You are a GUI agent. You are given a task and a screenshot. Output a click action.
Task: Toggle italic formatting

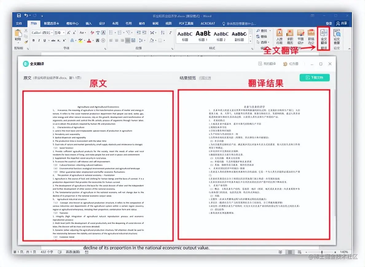[39, 41]
